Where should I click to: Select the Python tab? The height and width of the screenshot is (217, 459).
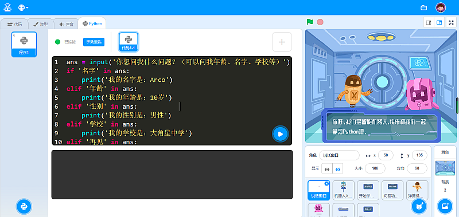point(92,23)
